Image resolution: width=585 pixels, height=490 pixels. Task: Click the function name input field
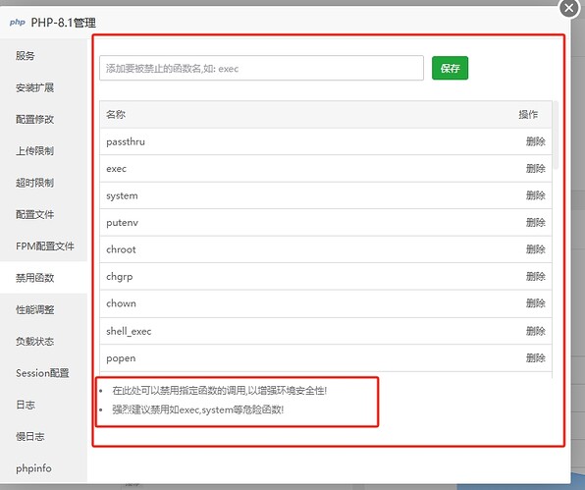261,68
